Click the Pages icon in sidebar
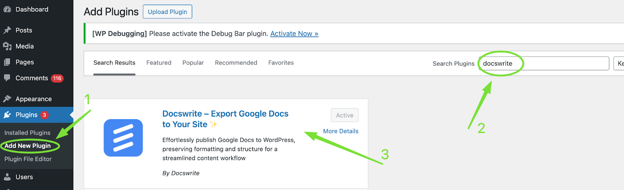The image size is (624, 190). (7, 62)
